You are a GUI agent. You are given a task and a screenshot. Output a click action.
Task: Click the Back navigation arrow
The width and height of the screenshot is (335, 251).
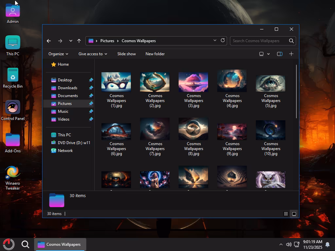(x=49, y=41)
